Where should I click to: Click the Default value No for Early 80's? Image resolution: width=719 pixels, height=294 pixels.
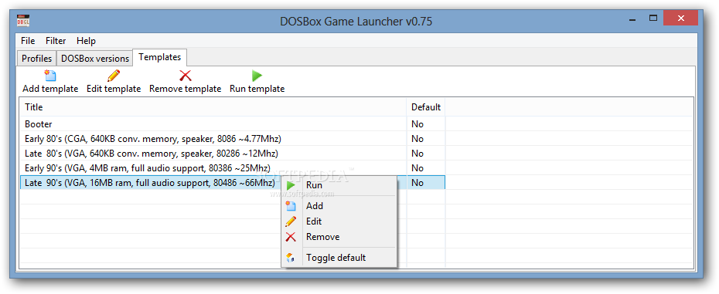point(417,139)
